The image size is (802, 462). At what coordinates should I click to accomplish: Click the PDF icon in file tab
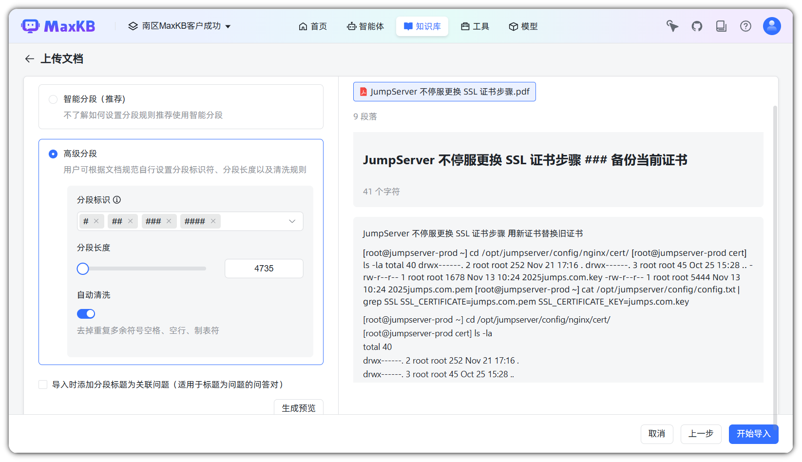pyautogui.click(x=363, y=92)
